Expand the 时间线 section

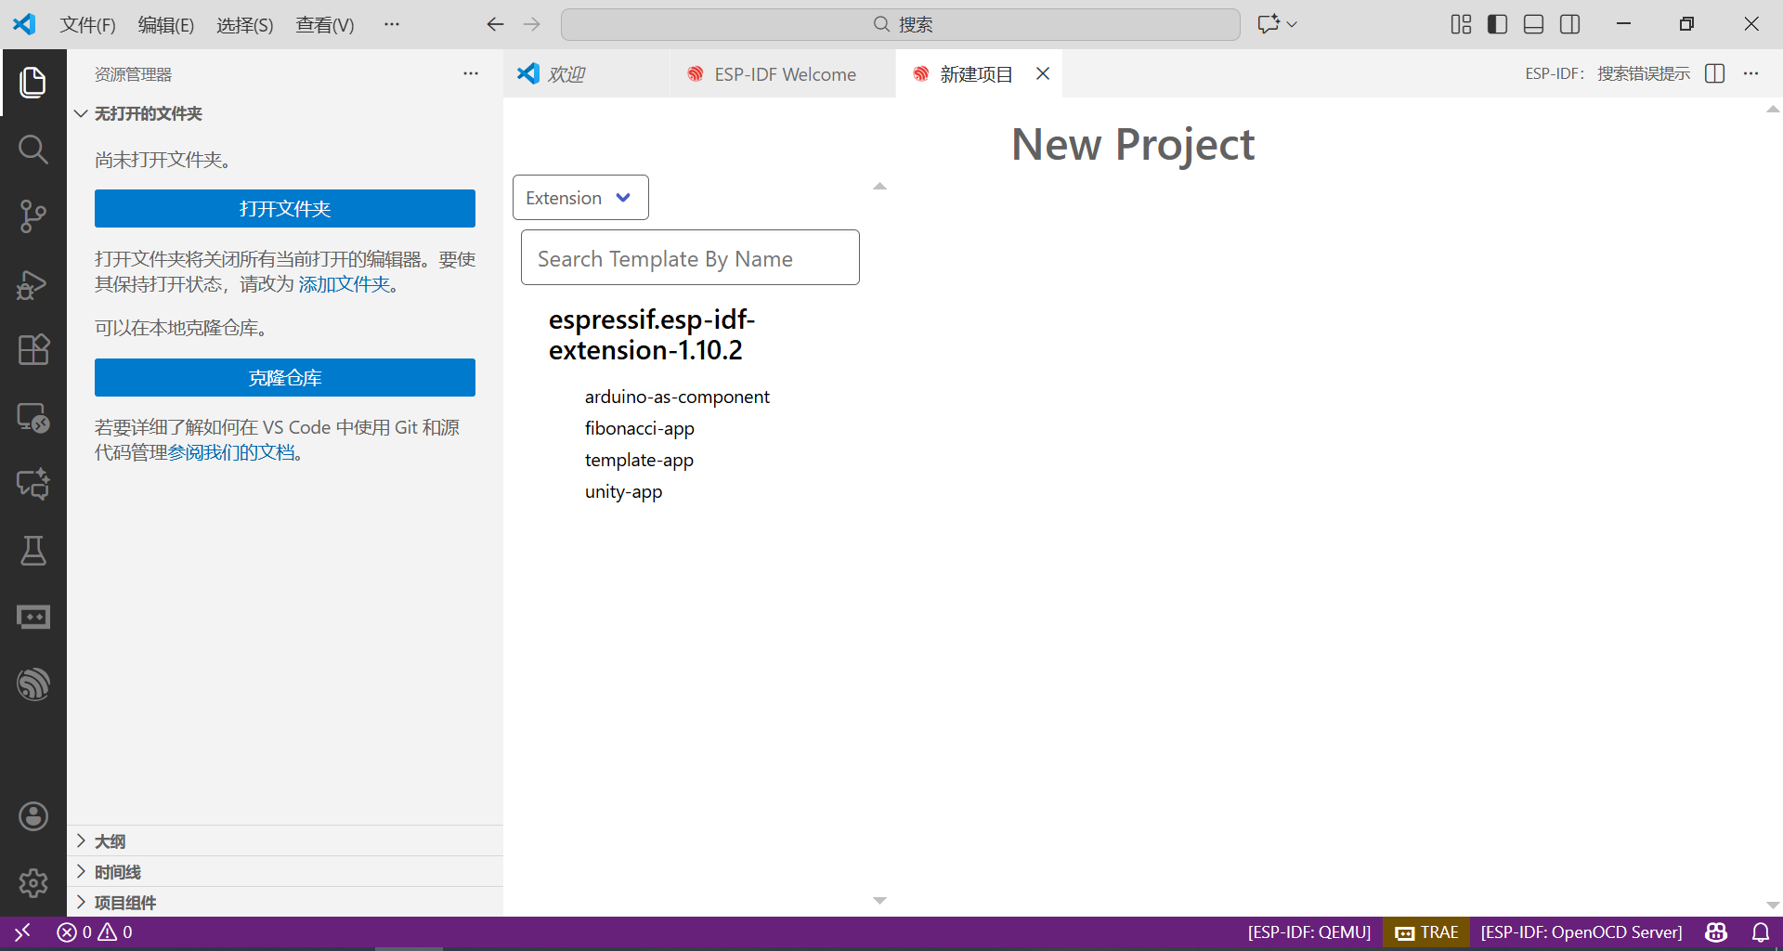(x=285, y=871)
